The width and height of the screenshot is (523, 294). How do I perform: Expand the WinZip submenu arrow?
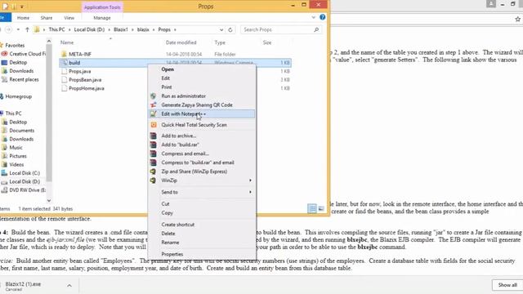[x=250, y=180]
